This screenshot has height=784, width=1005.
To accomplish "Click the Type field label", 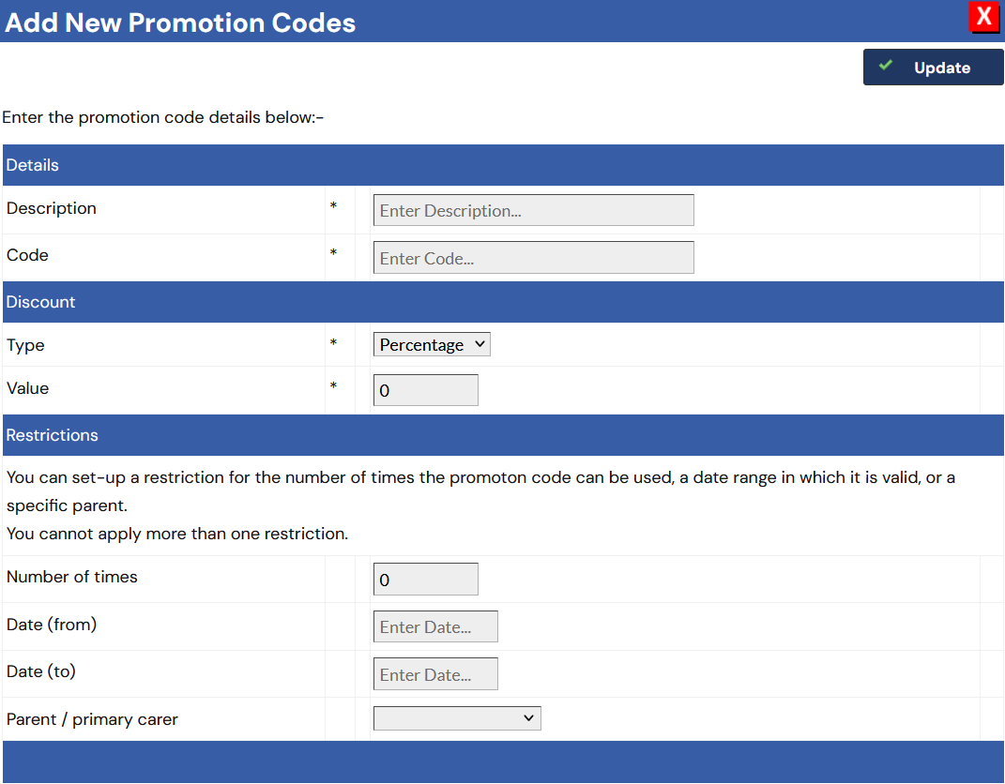I will [x=25, y=345].
